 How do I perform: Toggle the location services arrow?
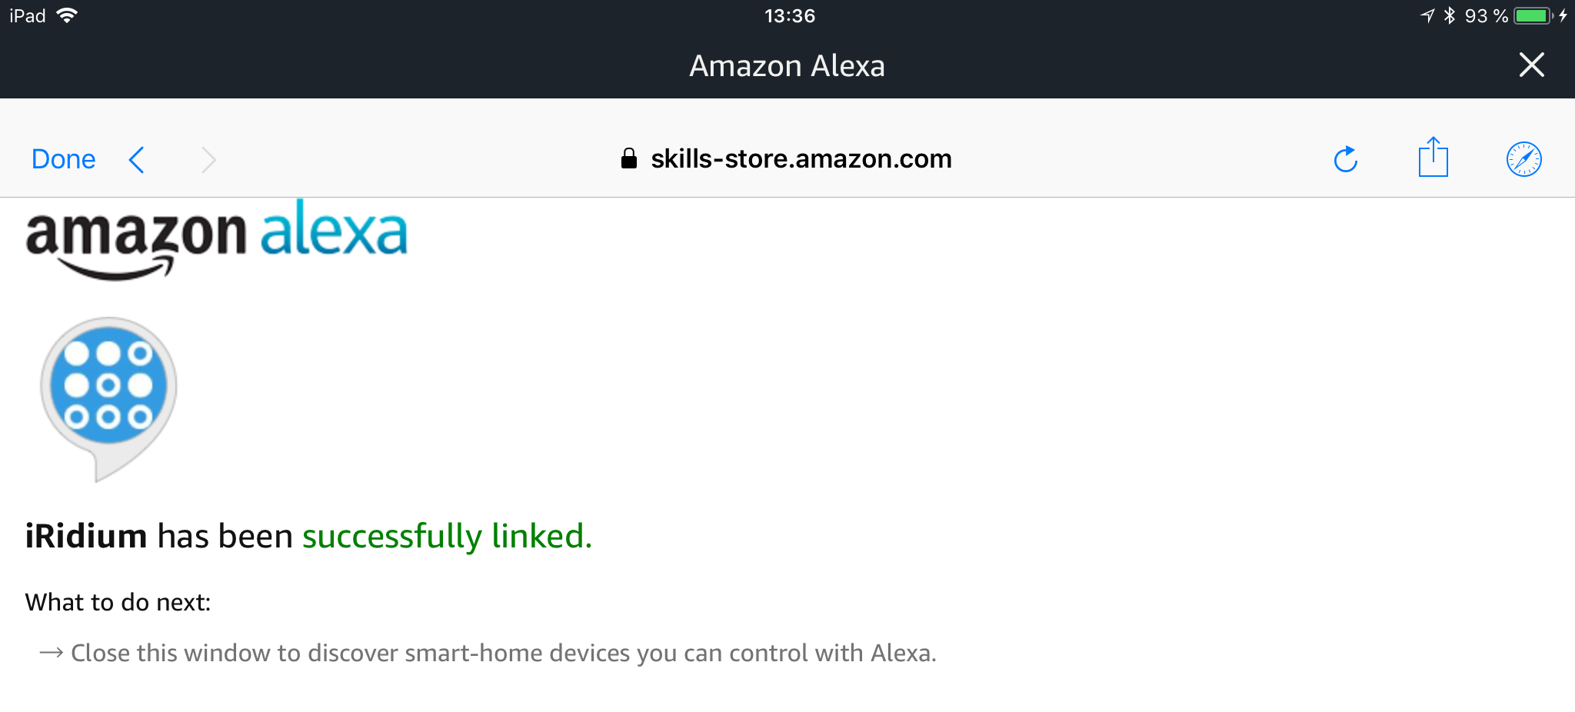[x=1427, y=14]
